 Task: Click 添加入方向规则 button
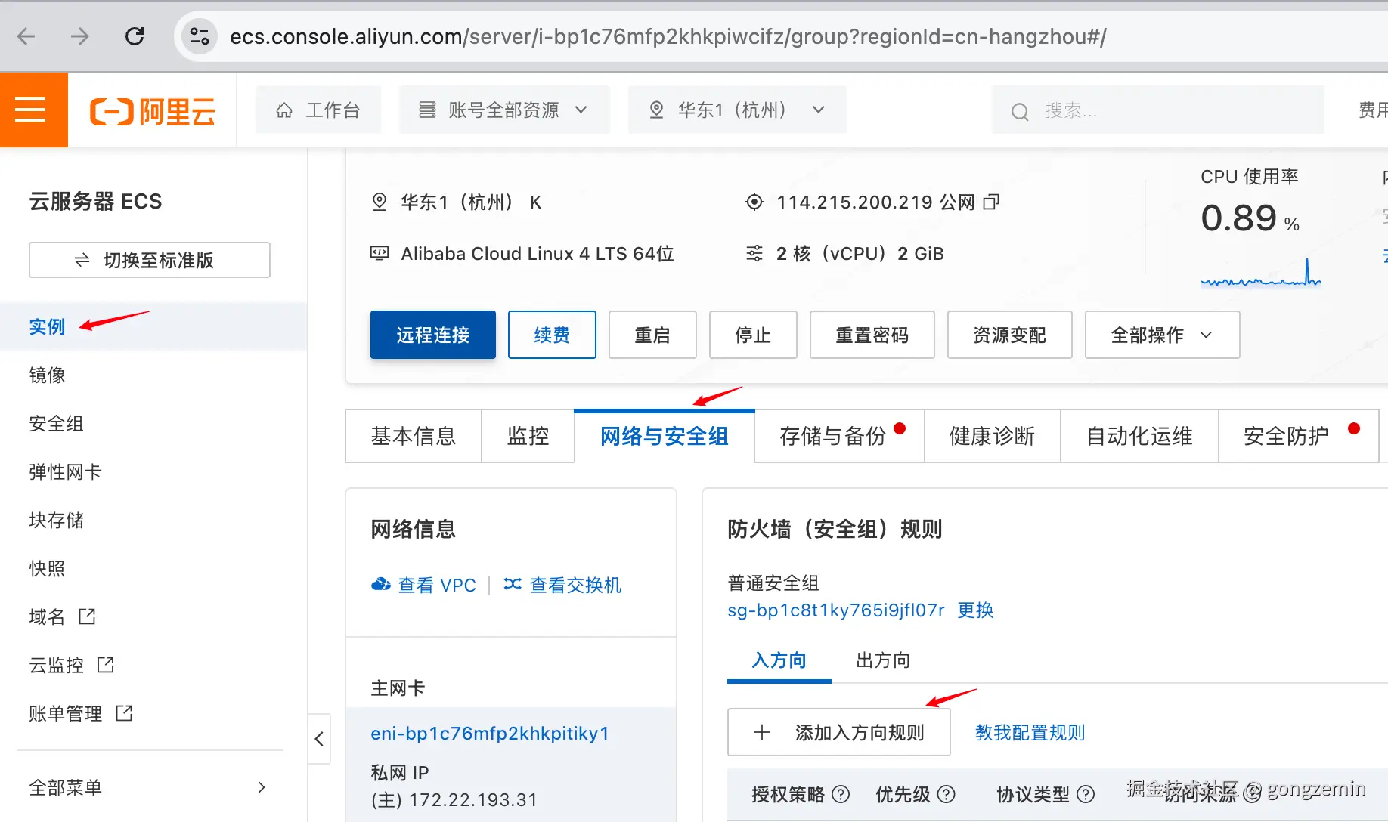point(838,732)
